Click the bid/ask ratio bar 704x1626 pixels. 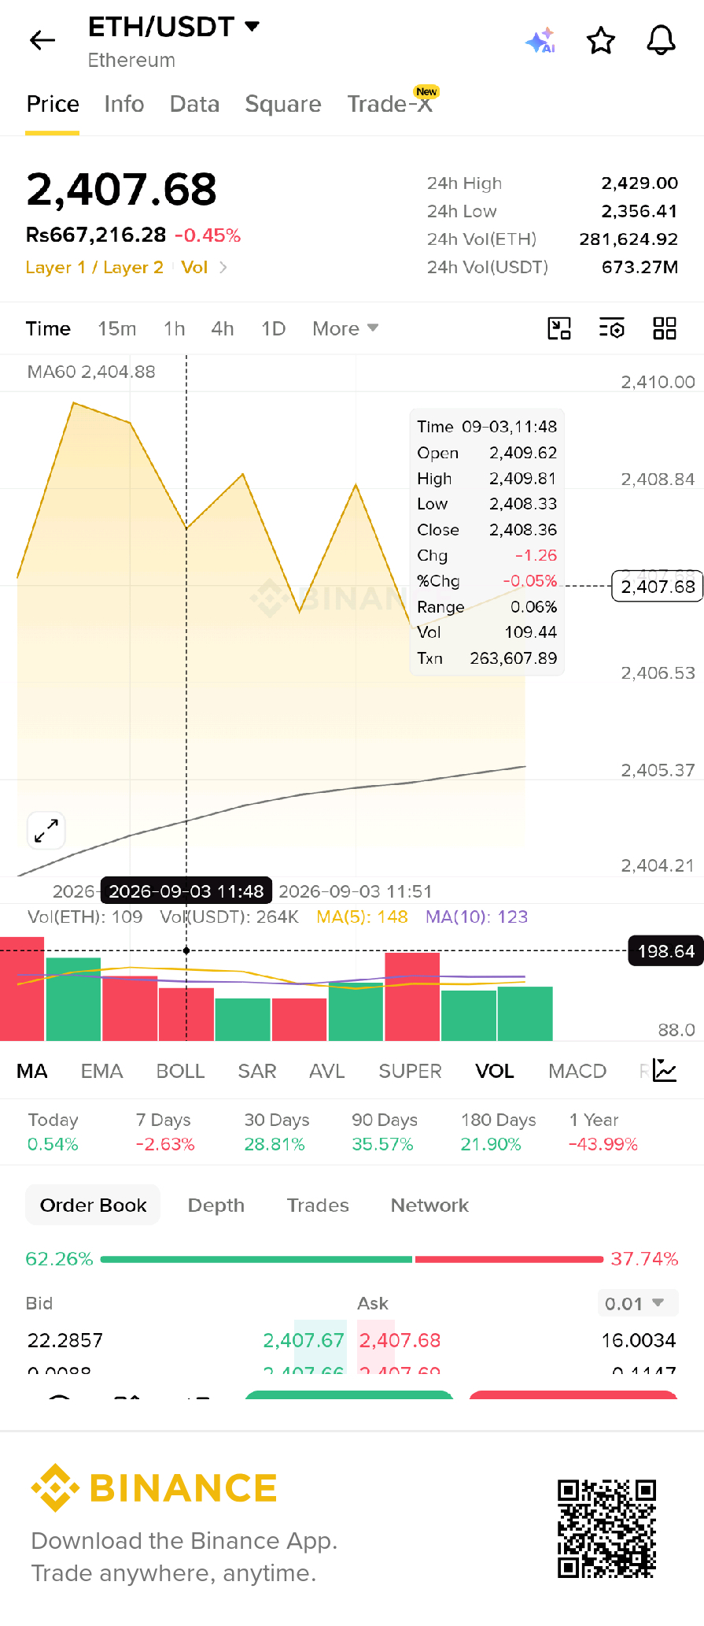point(352,1259)
